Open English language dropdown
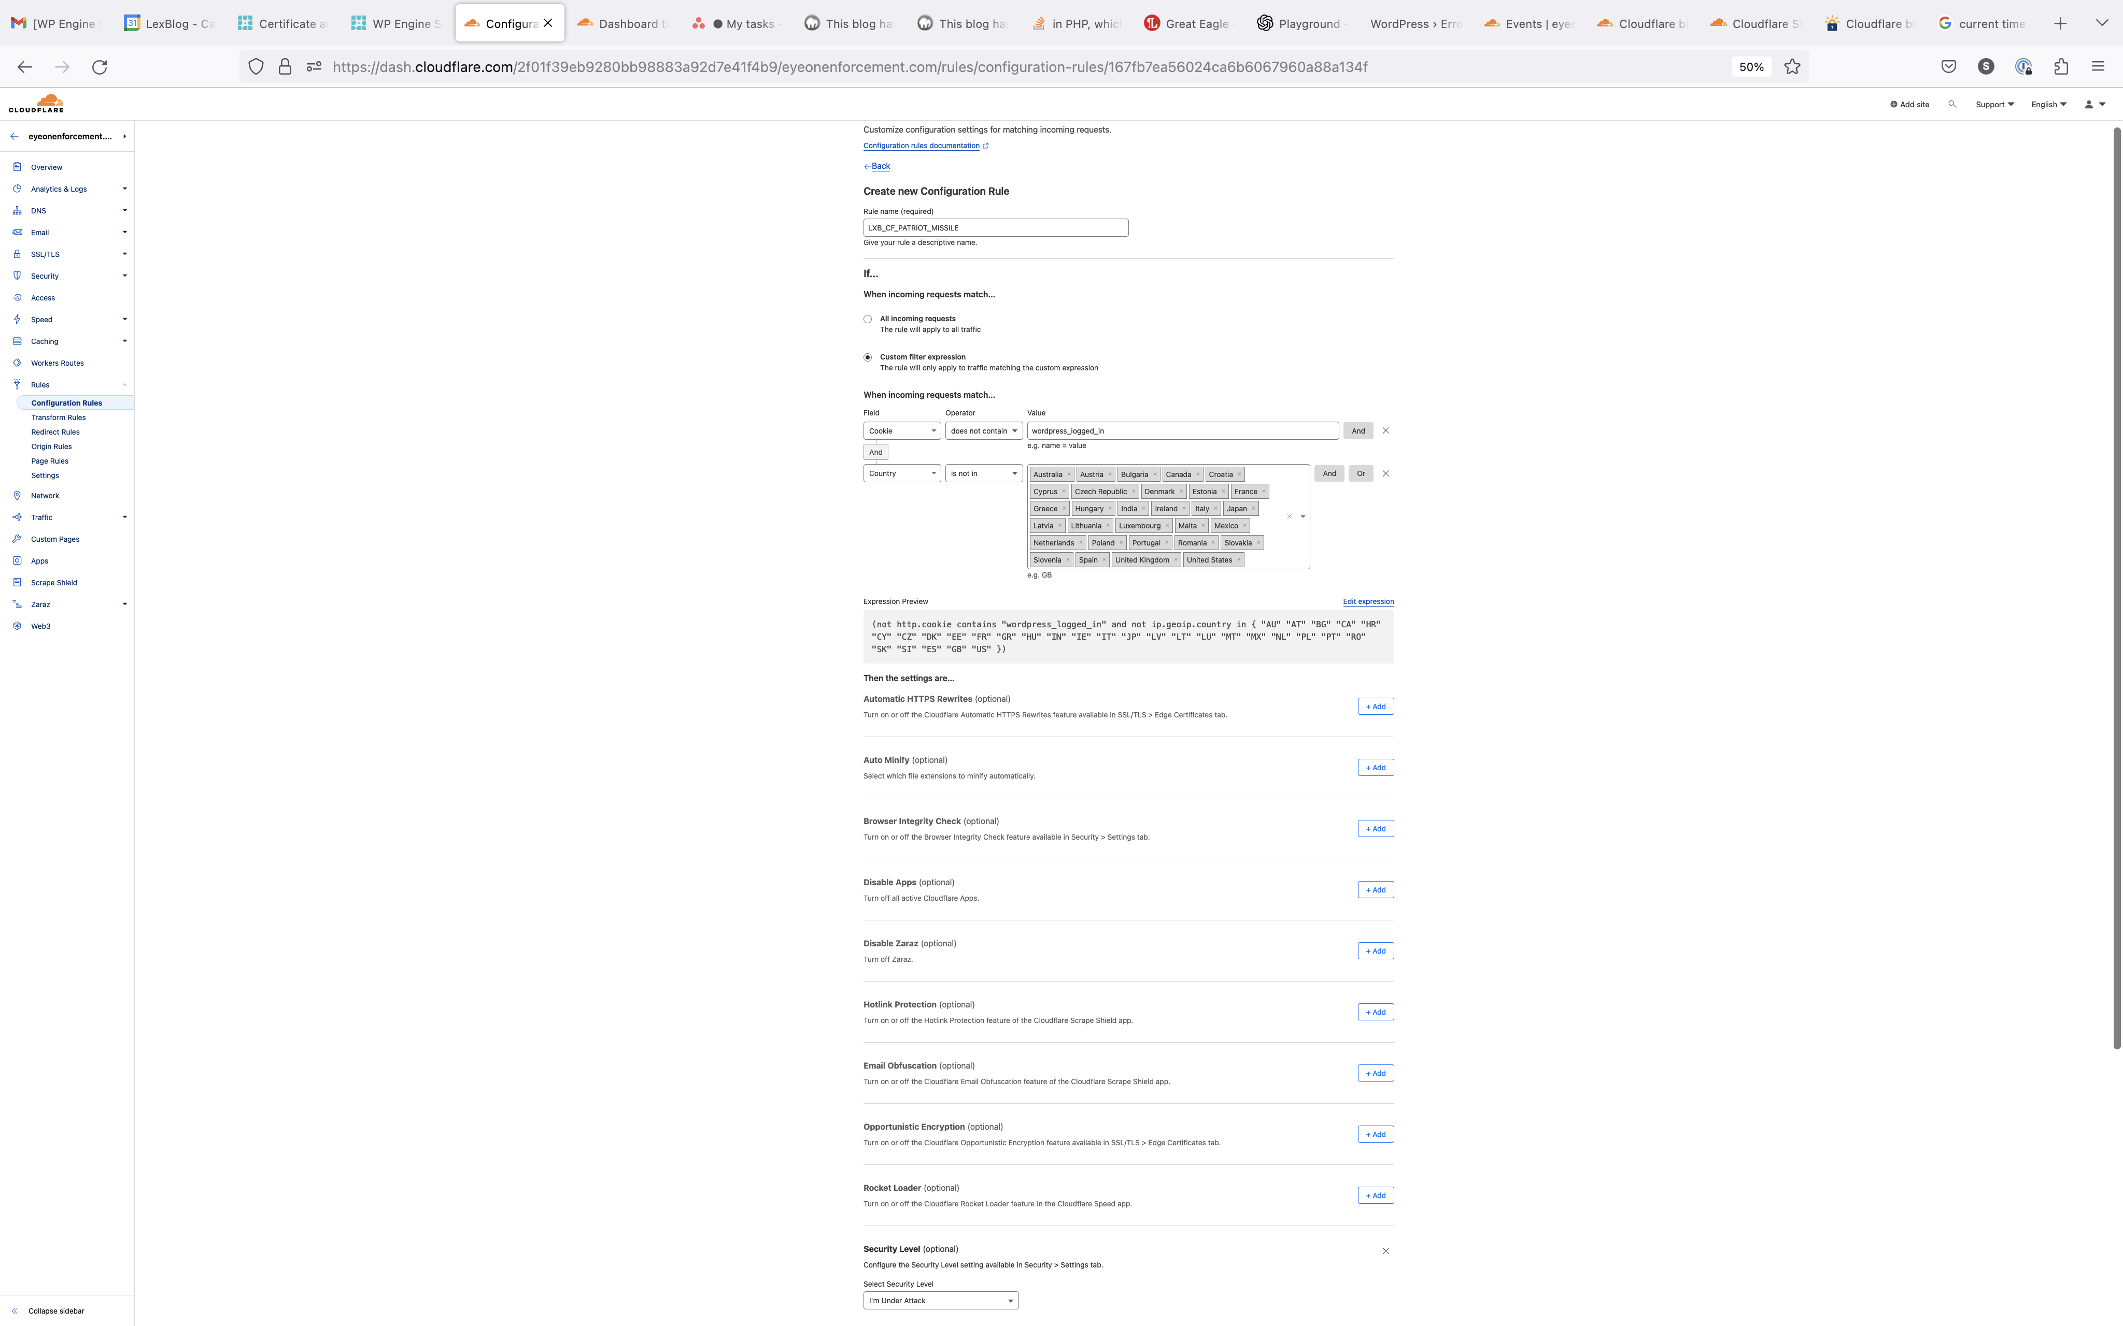The image size is (2123, 1326). click(2048, 104)
